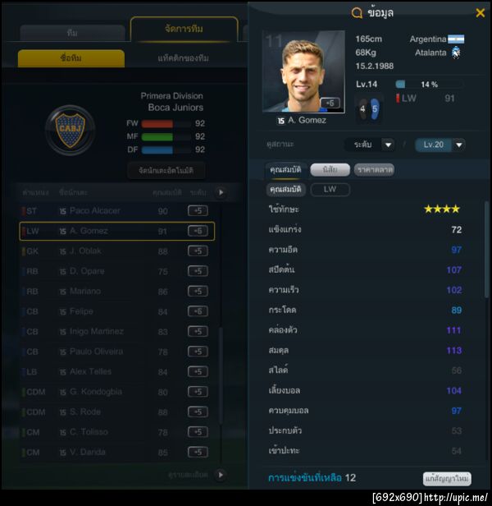Click the Boca Juniors team crest

click(x=71, y=130)
